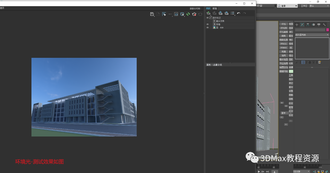Open the 选定对象 dropdown
Image resolution: width=330 pixels, height=173 pixels.
pyautogui.click(x=301, y=171)
